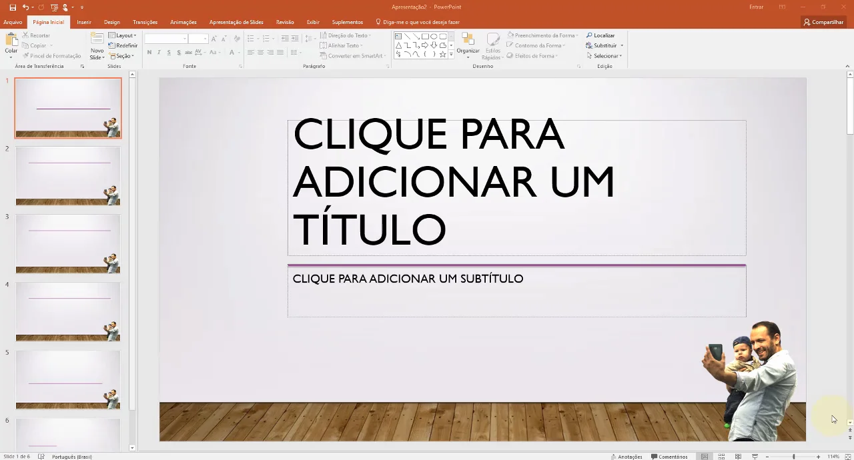The height and width of the screenshot is (460, 854).
Task: Switch to Slide Sorter view
Action: [x=721, y=457]
